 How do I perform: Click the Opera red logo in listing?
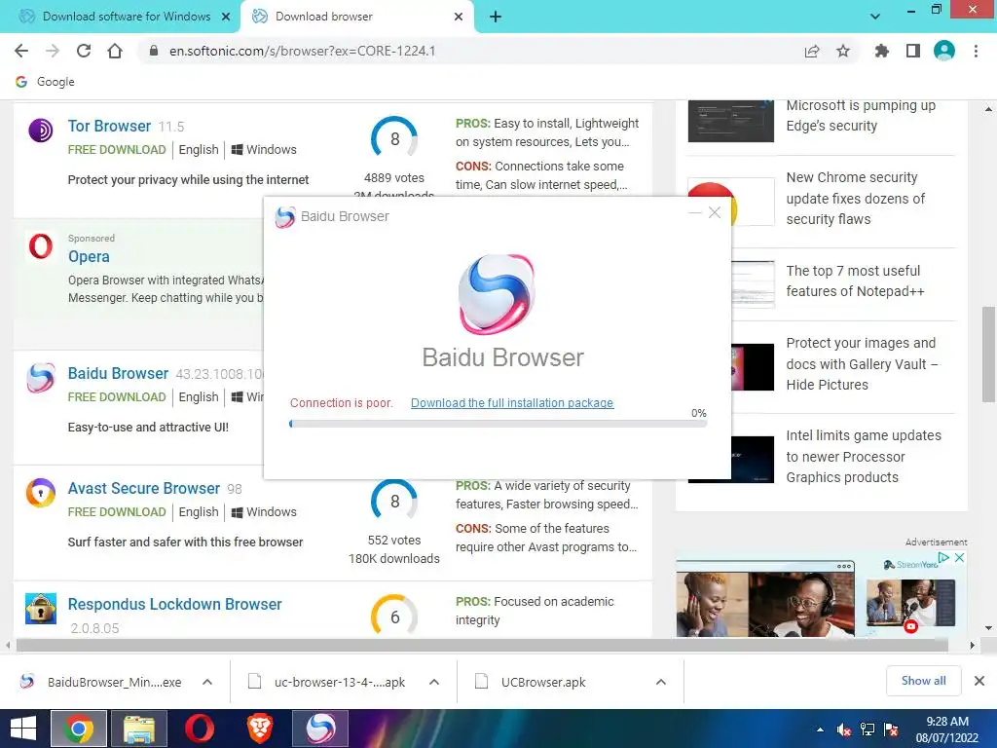[x=41, y=246]
